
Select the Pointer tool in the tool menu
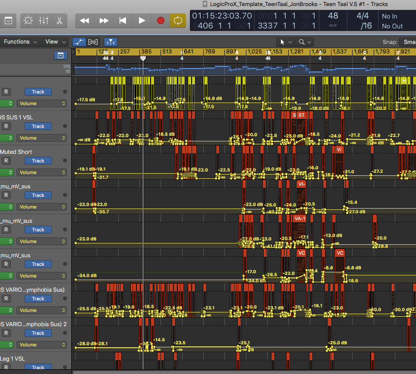pyautogui.click(x=283, y=42)
